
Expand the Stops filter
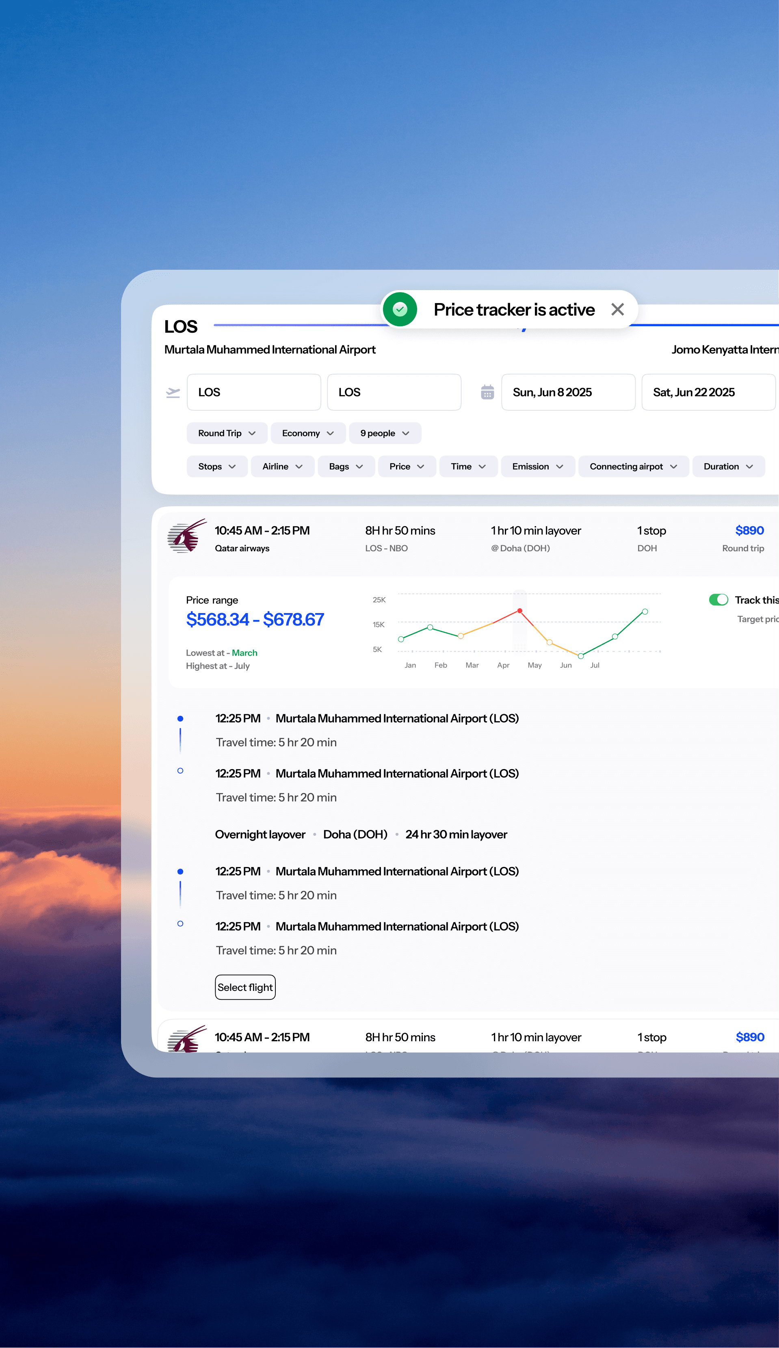216,466
